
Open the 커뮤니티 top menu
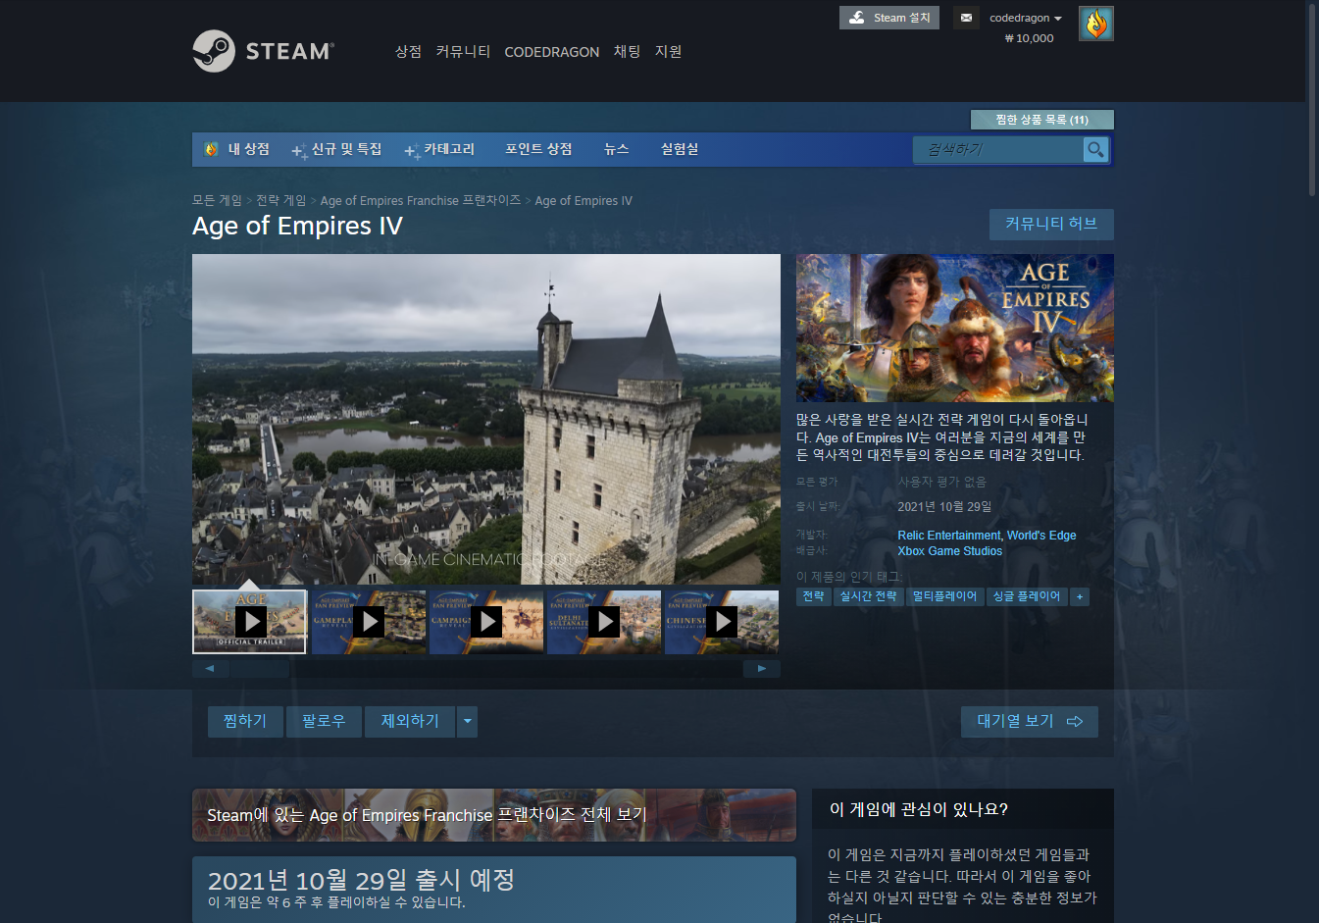pyautogui.click(x=463, y=51)
